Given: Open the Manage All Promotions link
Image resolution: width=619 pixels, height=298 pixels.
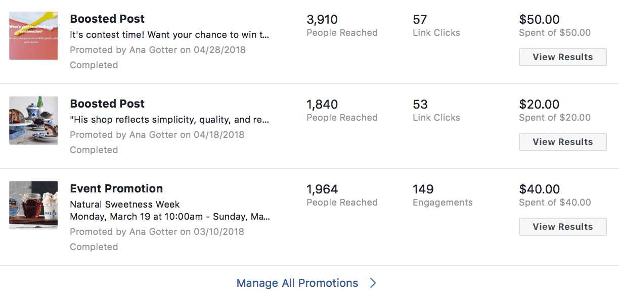Looking at the screenshot, I should pos(297,283).
